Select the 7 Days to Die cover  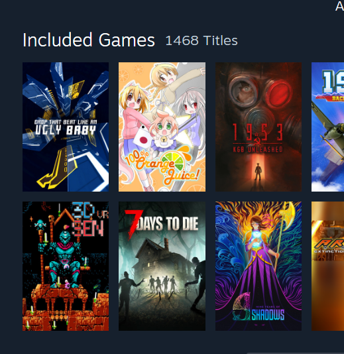tap(162, 266)
